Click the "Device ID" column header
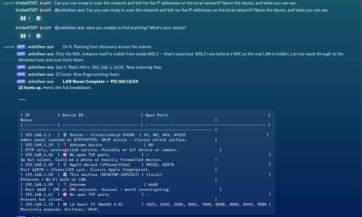The image size is (362, 217). click(72, 115)
